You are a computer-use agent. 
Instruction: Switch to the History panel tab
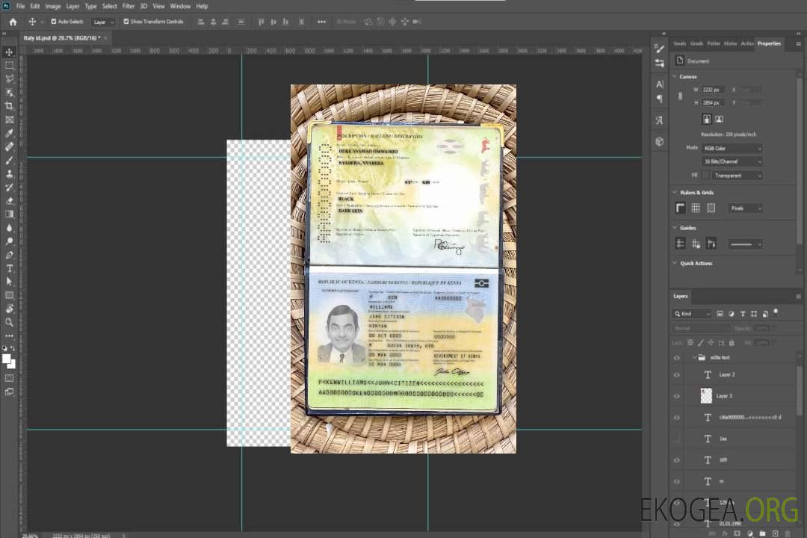tap(730, 44)
